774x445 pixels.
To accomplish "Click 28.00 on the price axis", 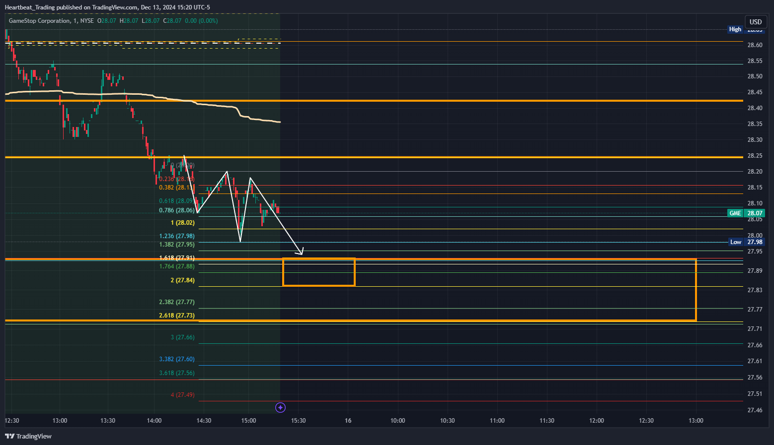I will pyautogui.click(x=755, y=236).
